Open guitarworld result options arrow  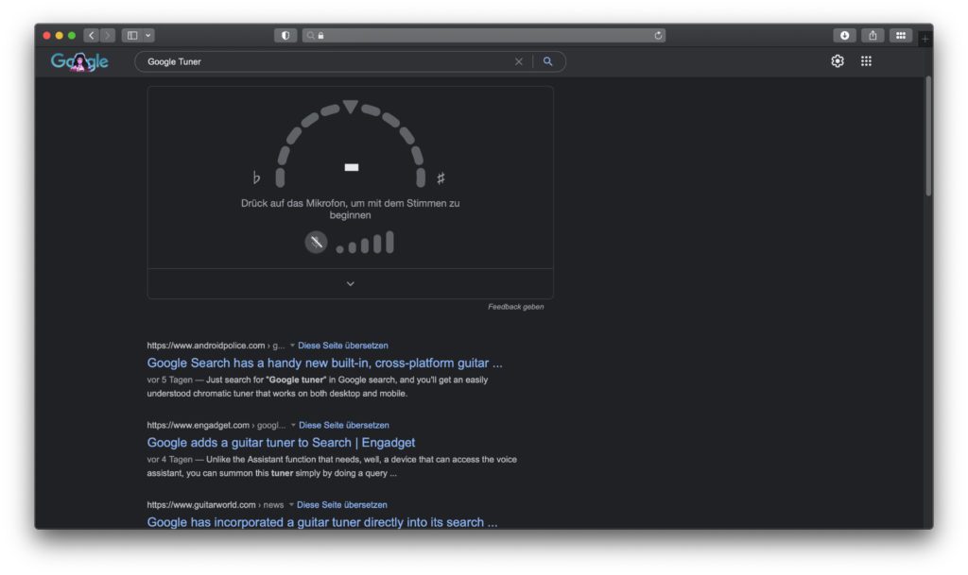tap(291, 504)
